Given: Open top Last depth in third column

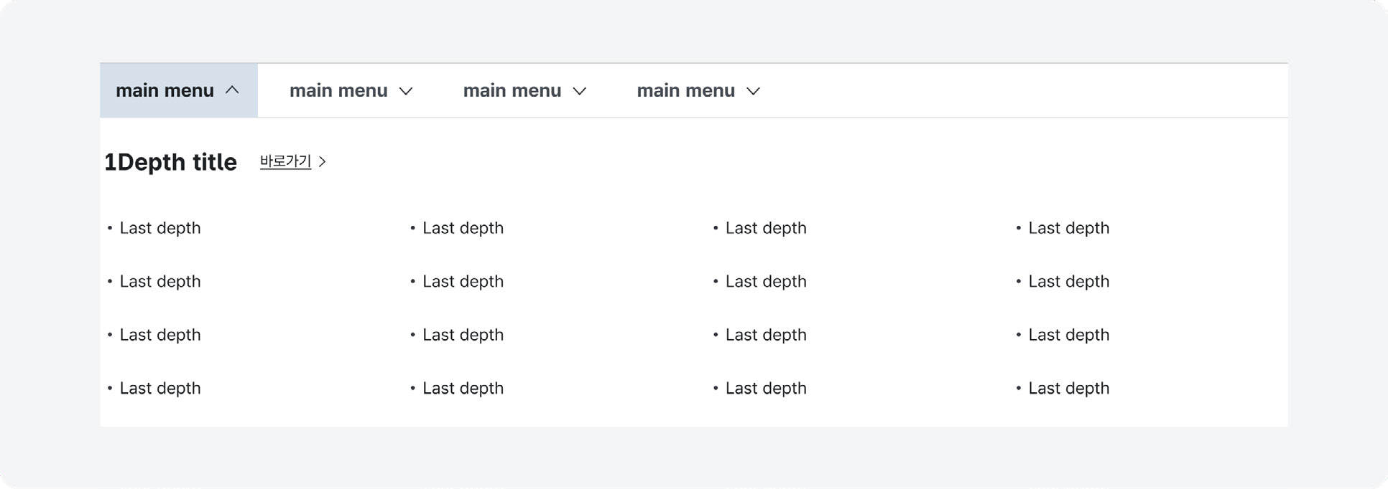Looking at the screenshot, I should [766, 228].
